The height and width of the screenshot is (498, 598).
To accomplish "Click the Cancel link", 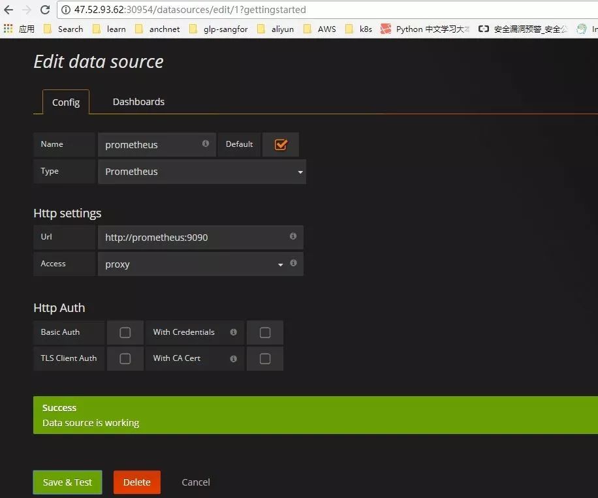I will pos(196,482).
